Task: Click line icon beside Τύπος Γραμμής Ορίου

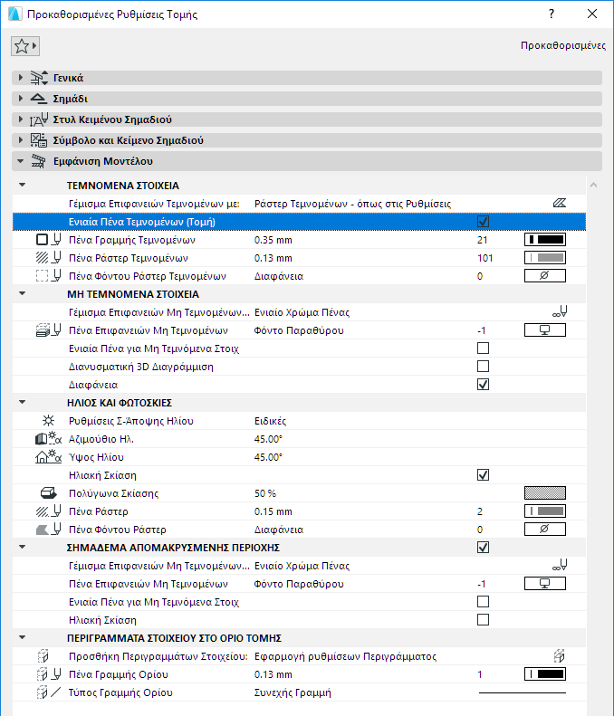Action: point(48,692)
